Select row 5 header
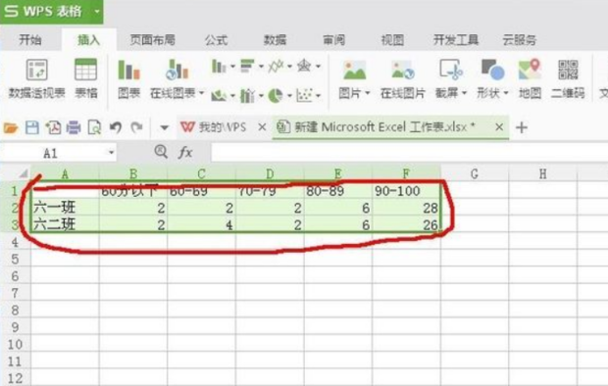This screenshot has height=386, width=608. coord(15,259)
